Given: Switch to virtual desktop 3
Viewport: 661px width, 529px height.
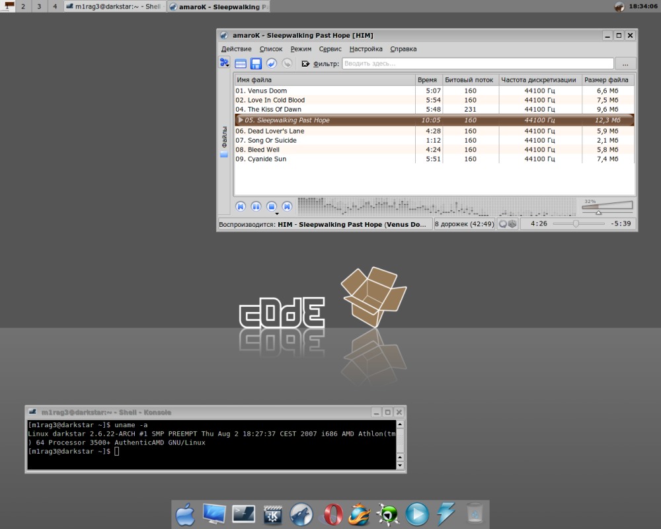Looking at the screenshot, I should pyautogui.click(x=39, y=7).
